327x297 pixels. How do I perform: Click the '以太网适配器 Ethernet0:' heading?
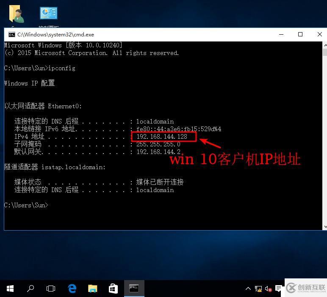point(43,106)
